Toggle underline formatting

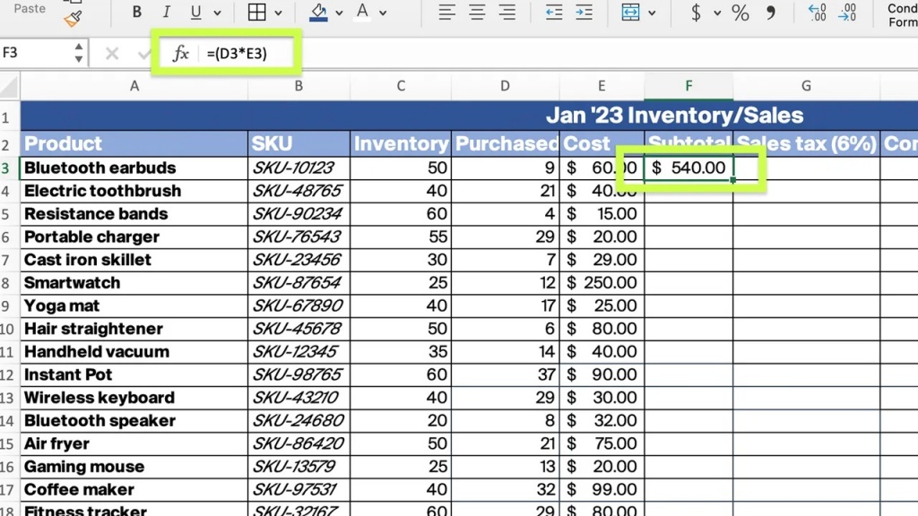click(195, 12)
